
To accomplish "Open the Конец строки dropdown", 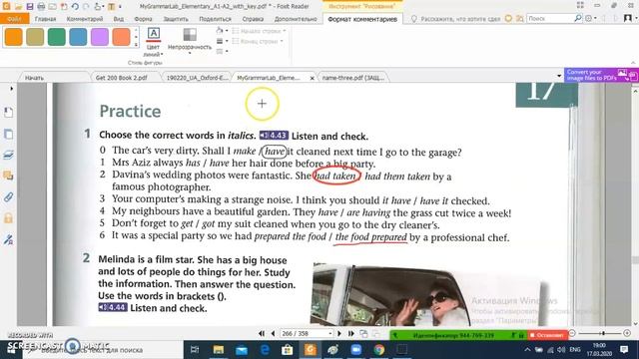I will click(258, 41).
